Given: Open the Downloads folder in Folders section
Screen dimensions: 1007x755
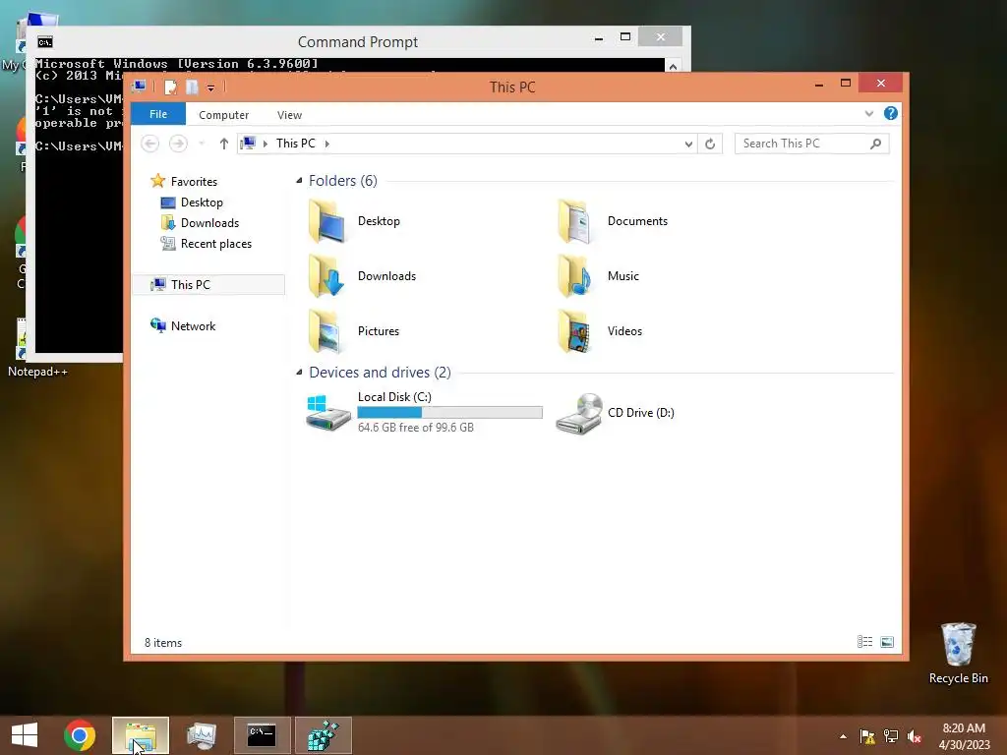Looking at the screenshot, I should pyautogui.click(x=362, y=276).
